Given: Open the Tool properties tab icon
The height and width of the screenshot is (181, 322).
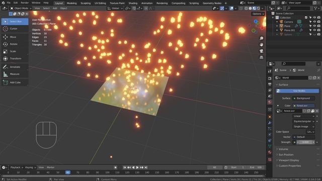Looking at the screenshot, I should pyautogui.click(x=270, y=71).
